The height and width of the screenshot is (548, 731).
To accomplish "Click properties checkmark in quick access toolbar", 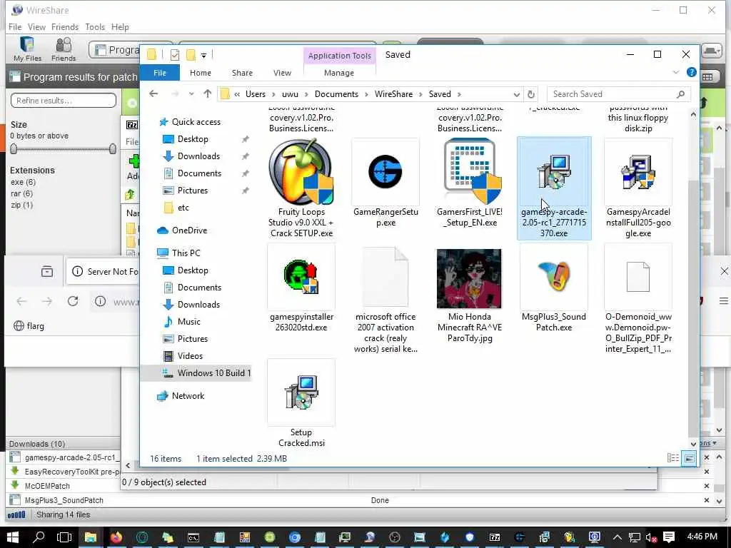I will coord(175,55).
